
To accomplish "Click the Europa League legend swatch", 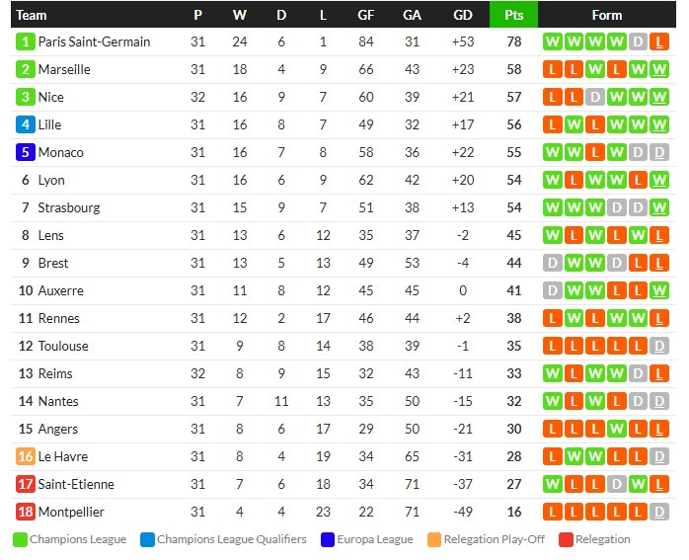I will click(328, 540).
